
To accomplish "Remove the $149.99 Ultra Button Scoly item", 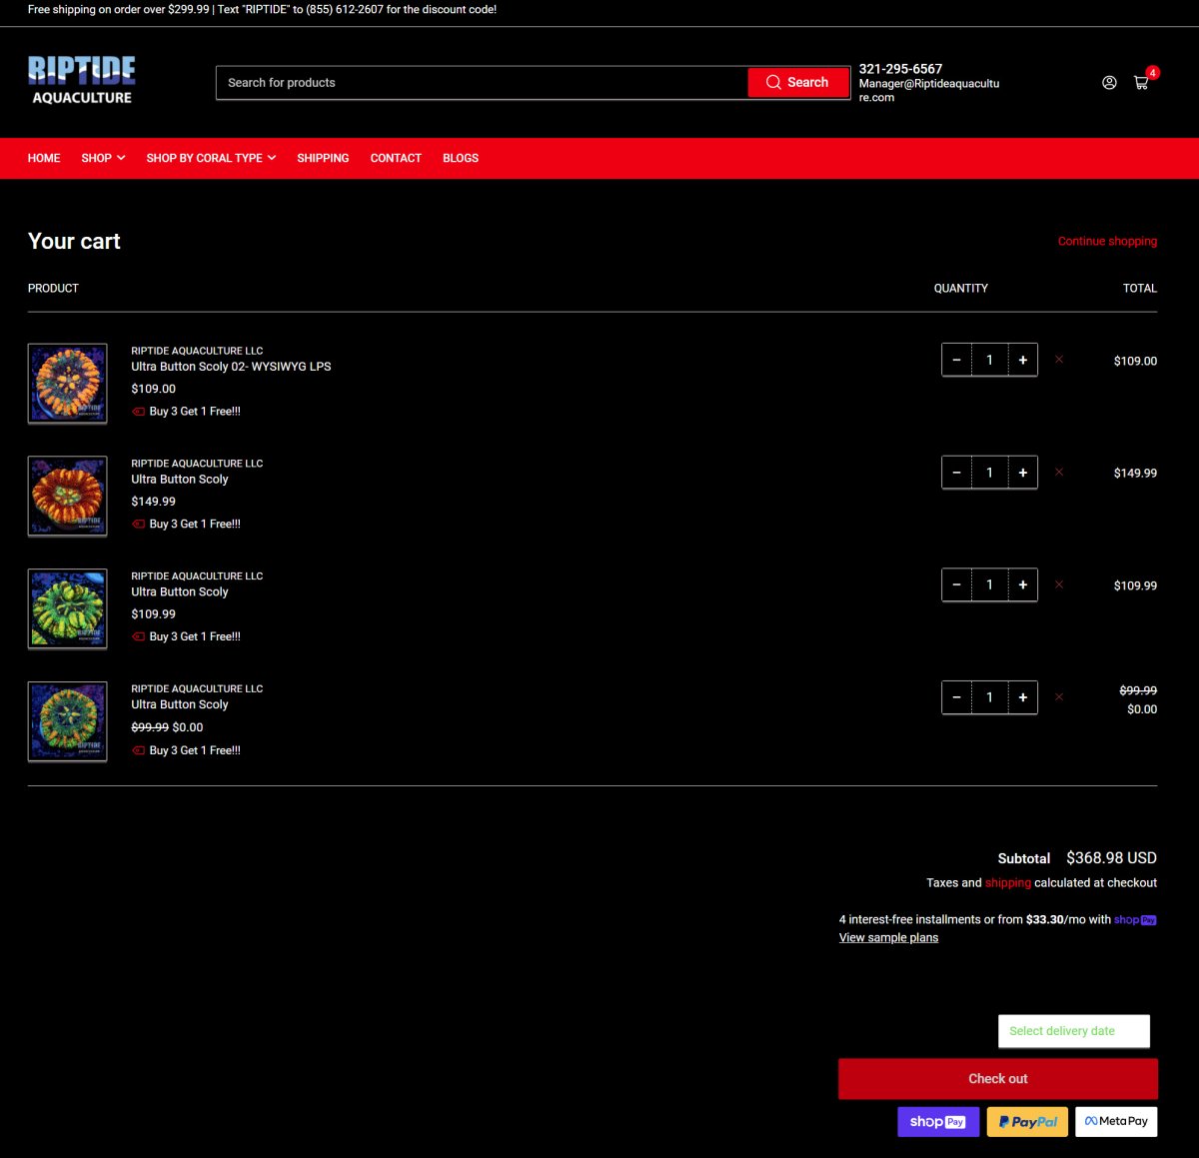I will [1059, 473].
